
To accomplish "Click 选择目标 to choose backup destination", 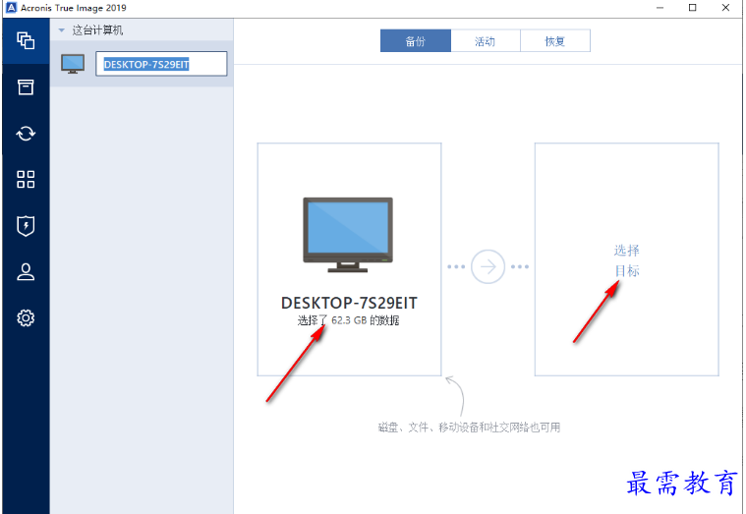I will tap(627, 260).
